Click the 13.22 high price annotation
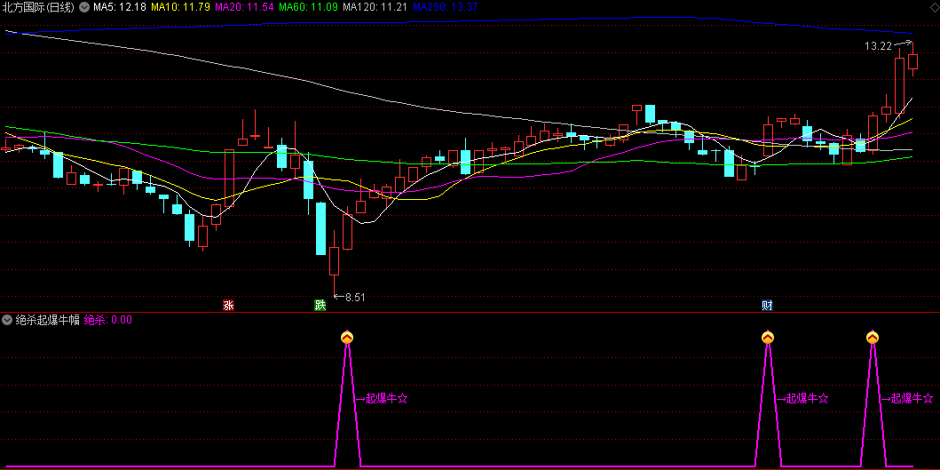The height and width of the screenshot is (470, 940). coord(878,45)
